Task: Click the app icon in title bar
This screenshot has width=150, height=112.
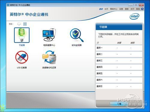Action: pos(8,5)
